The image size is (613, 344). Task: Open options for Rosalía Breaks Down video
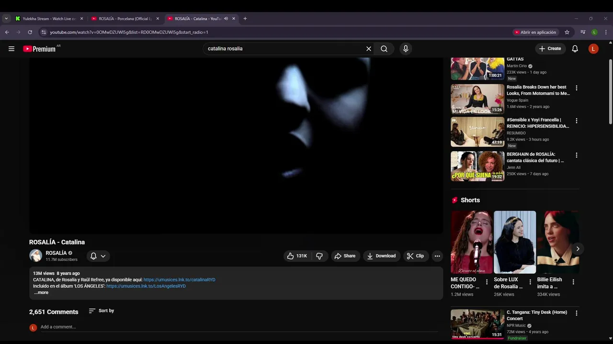[577, 88]
